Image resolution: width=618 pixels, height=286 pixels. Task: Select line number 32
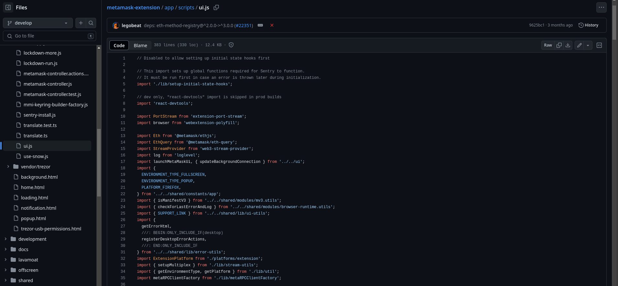pos(123,259)
